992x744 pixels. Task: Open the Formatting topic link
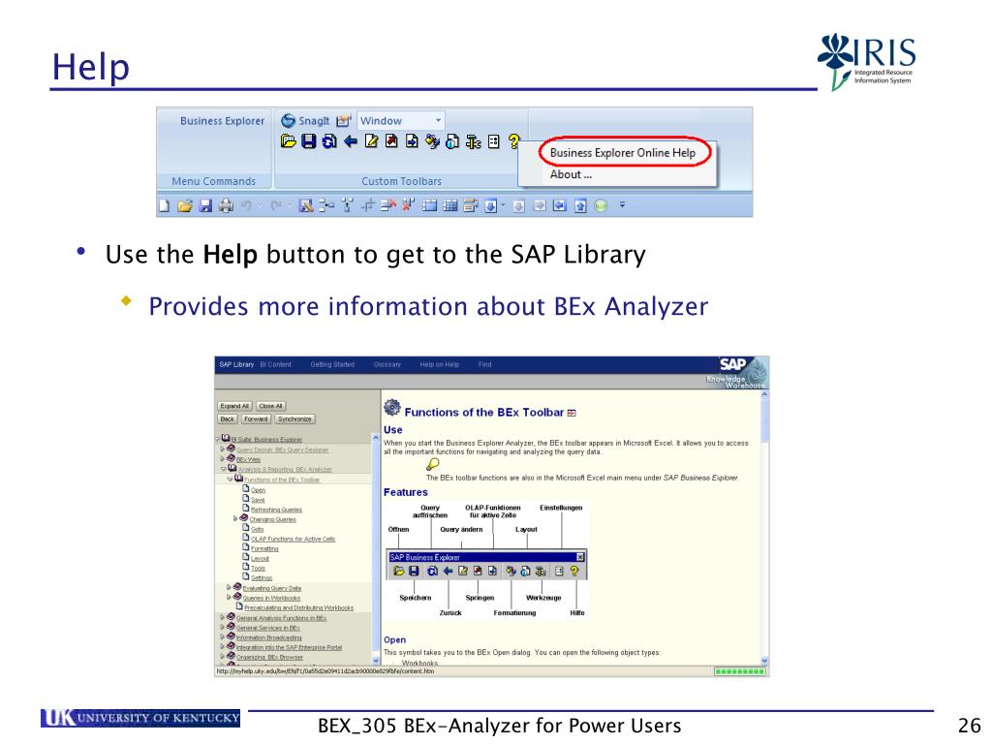(x=264, y=548)
